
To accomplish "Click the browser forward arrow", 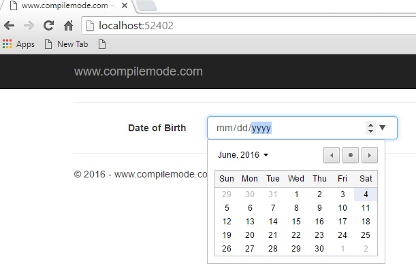I will (x=29, y=26).
